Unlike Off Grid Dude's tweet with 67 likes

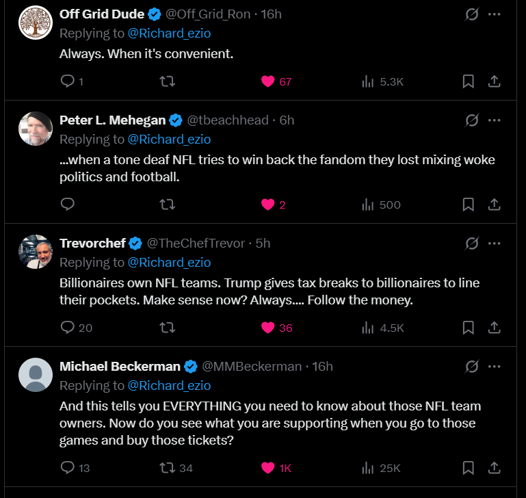click(268, 81)
